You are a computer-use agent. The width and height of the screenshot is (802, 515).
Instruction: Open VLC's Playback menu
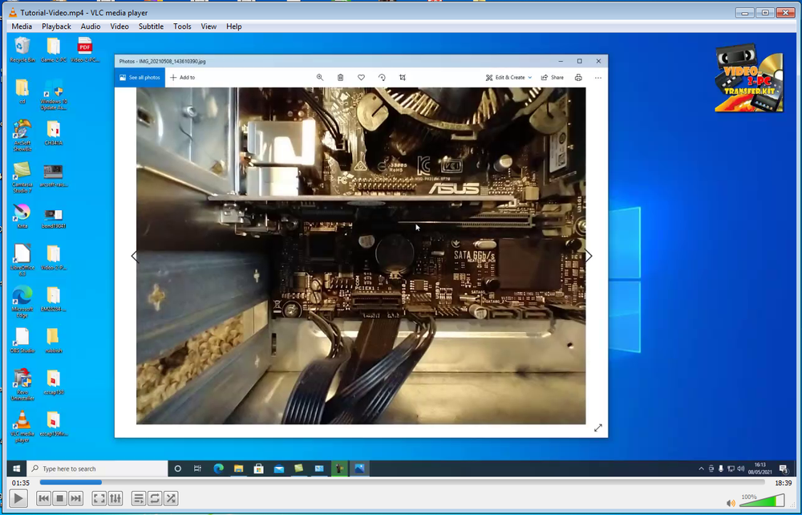click(56, 26)
